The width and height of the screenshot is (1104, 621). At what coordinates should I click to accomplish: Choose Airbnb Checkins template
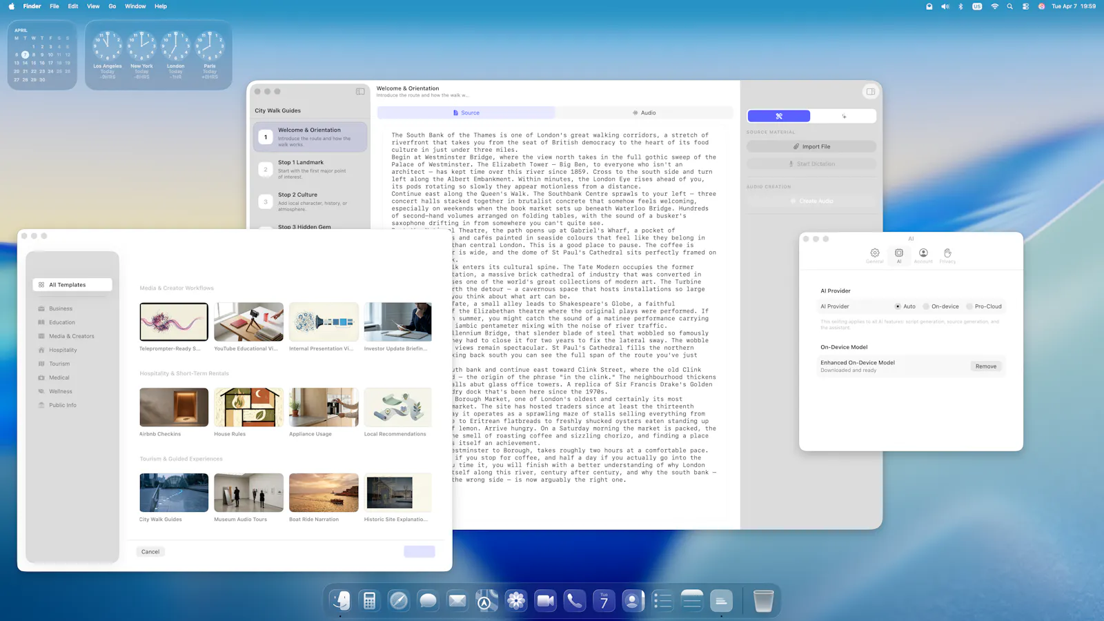(x=174, y=407)
